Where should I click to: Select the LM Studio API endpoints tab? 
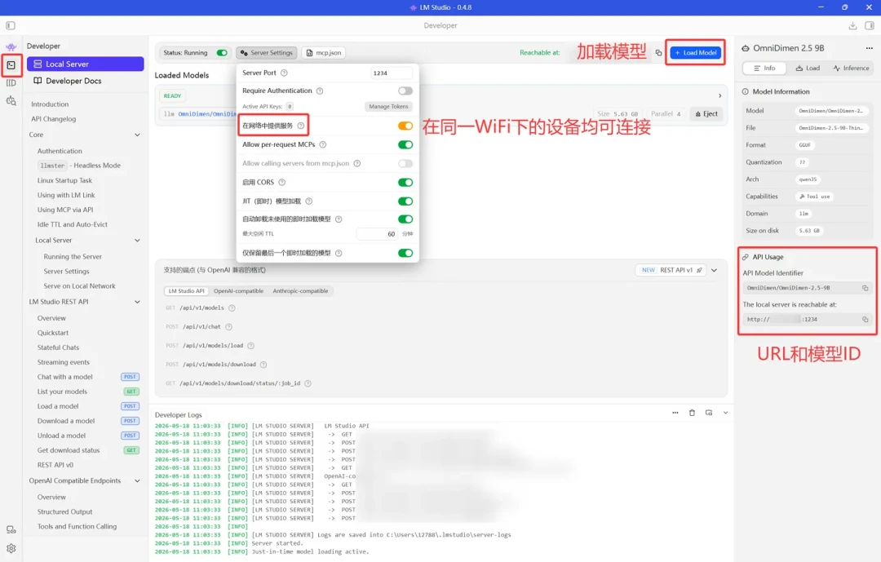click(x=186, y=291)
